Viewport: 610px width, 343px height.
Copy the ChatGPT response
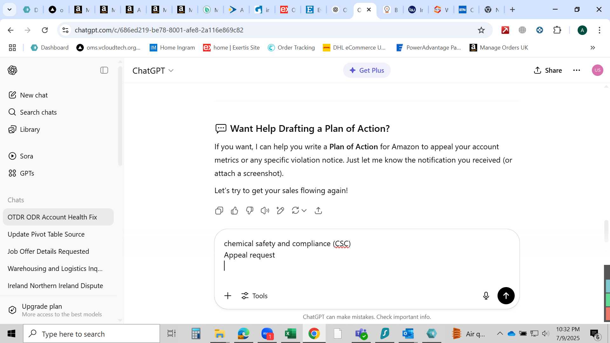coord(219,211)
